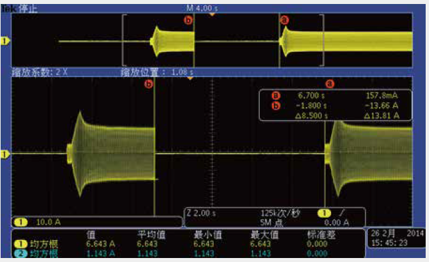Click the zoom window left bracket in overview
The image size is (429, 262).
pyautogui.click(x=124, y=40)
